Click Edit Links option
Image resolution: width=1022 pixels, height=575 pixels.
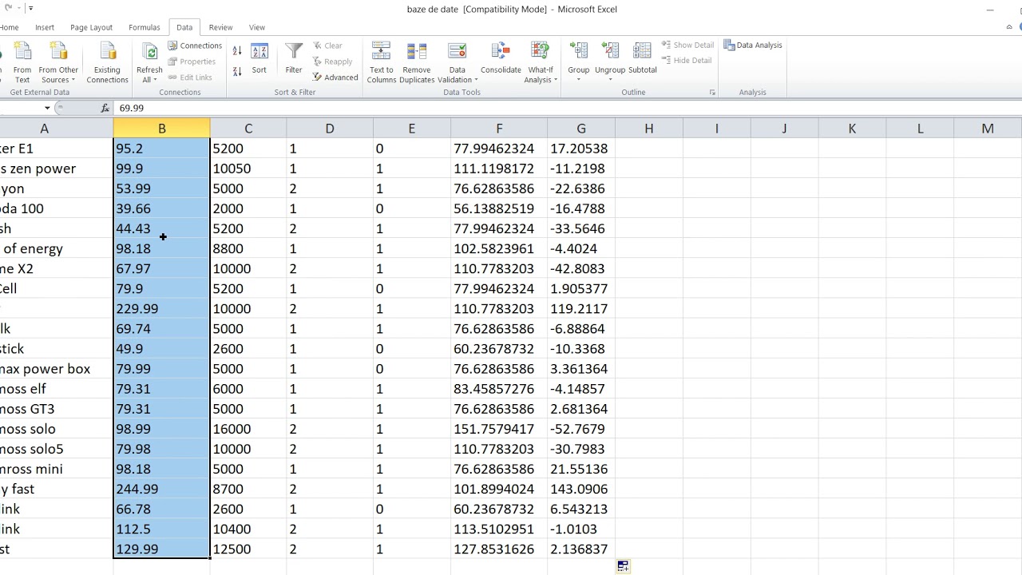pos(190,77)
